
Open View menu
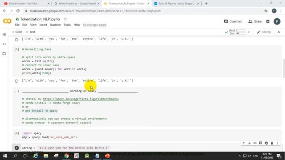pyautogui.click(x=33, y=25)
